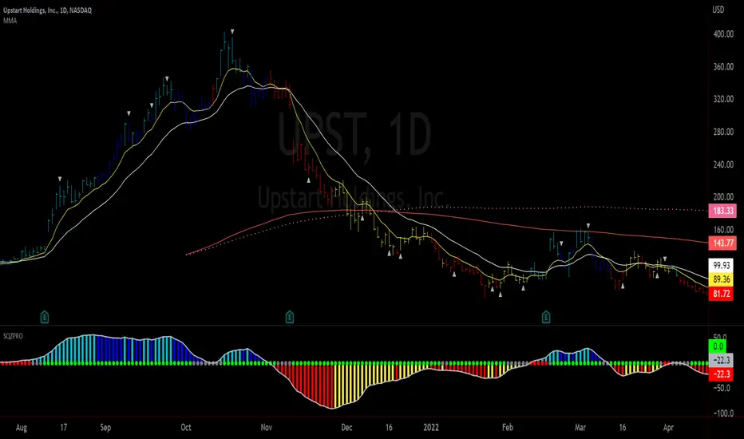This screenshot has height=439, width=744.
Task: Click the gray -22.3 SQZPRO value label
Action: (723, 362)
